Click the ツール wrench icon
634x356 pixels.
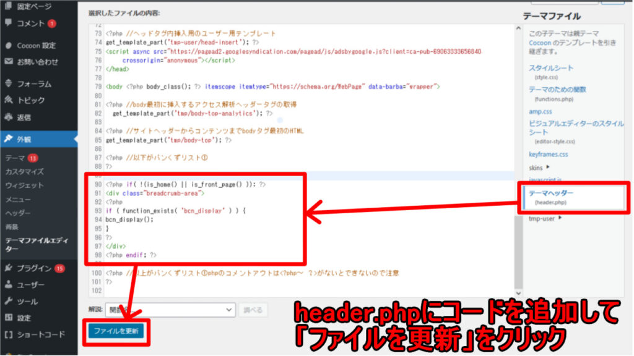click(8, 301)
